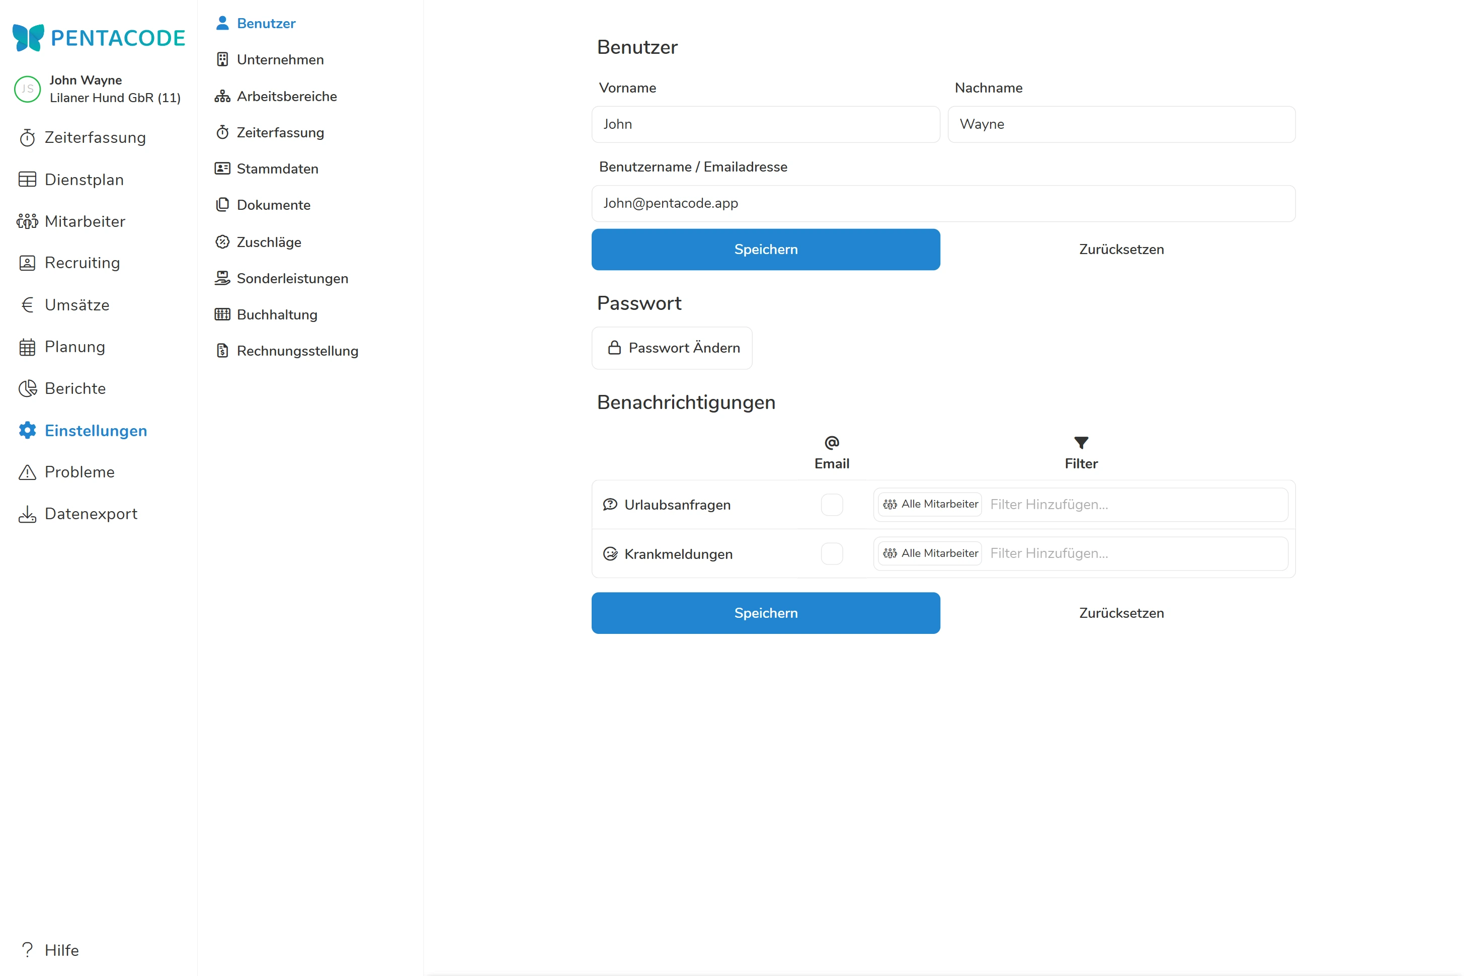Click the Datenexport download icon

coord(27,514)
